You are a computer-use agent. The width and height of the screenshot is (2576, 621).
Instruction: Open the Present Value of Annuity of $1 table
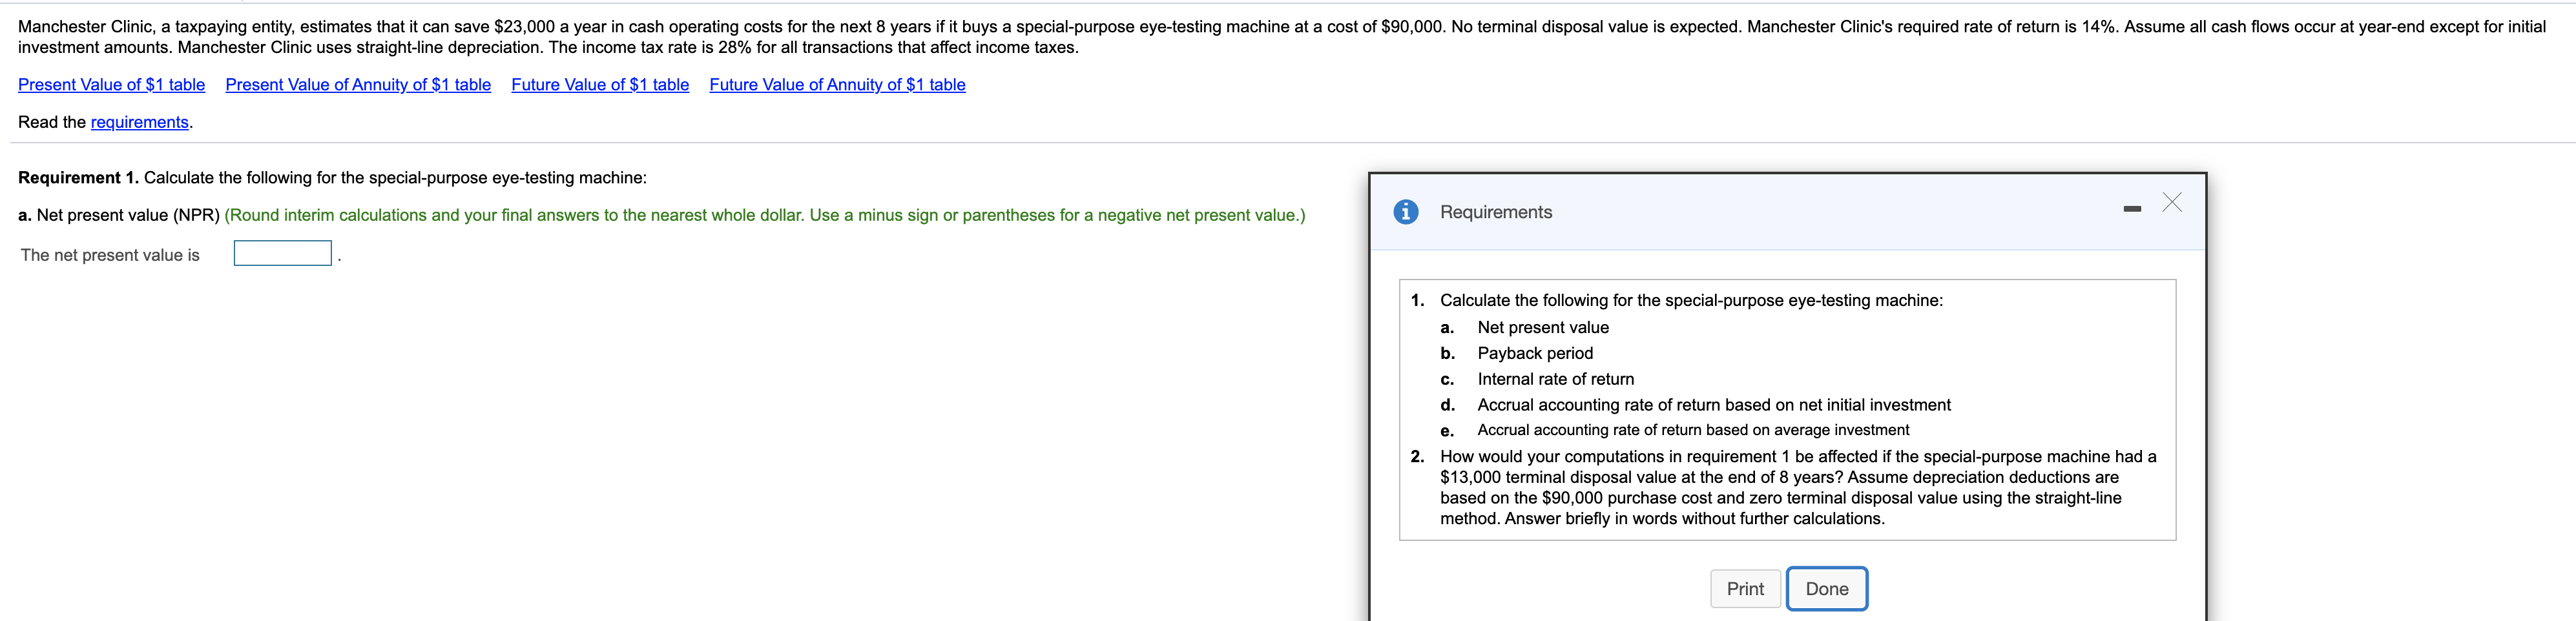pos(357,85)
